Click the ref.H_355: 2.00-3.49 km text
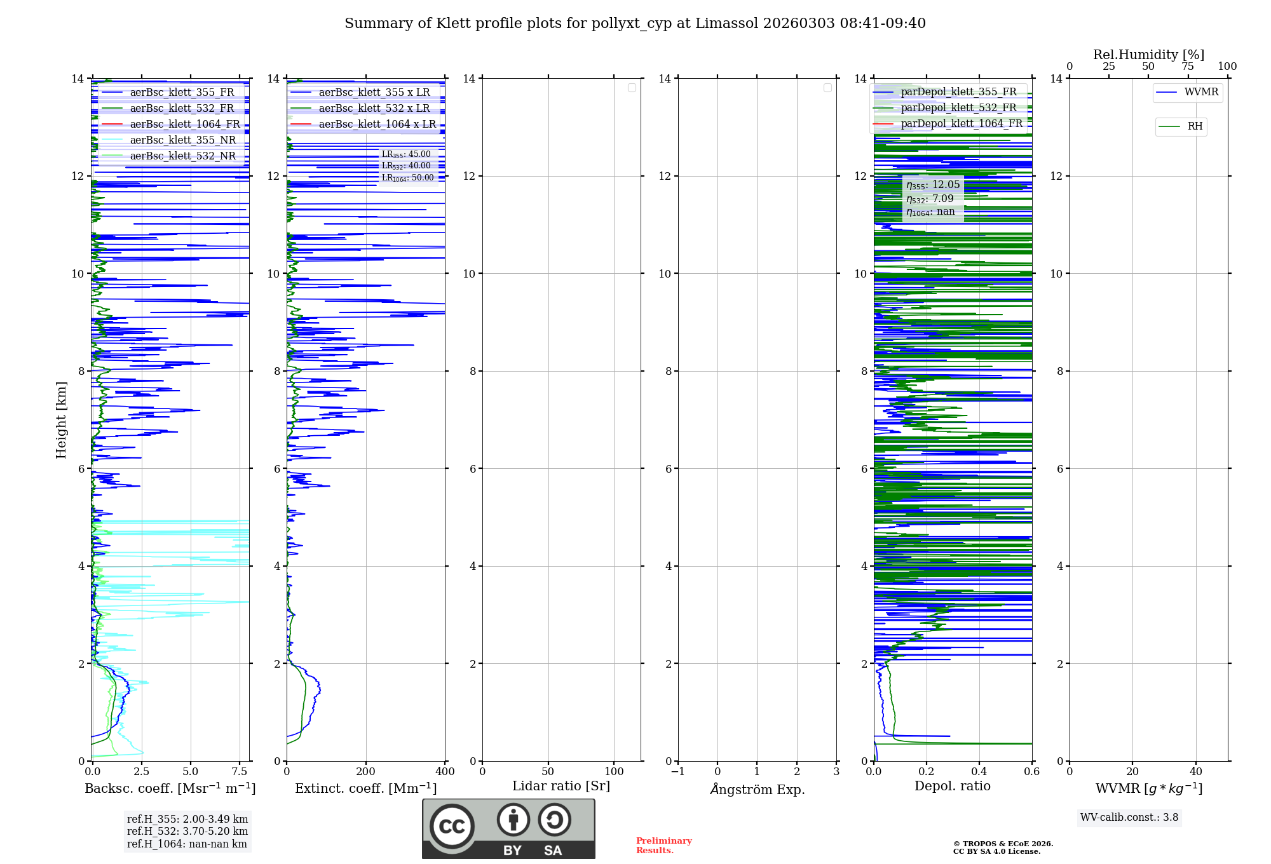Viewport: 1271px width, 864px height. coord(187,820)
